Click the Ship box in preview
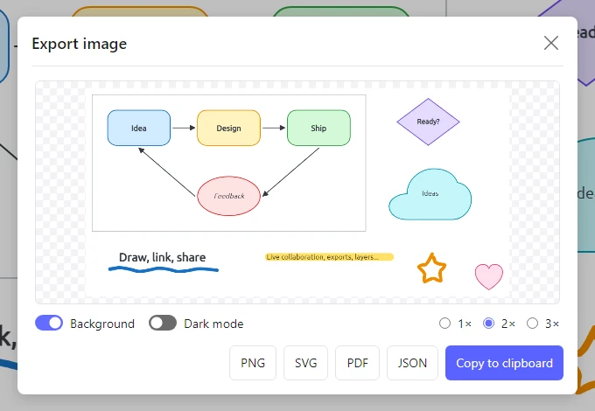 coord(318,129)
